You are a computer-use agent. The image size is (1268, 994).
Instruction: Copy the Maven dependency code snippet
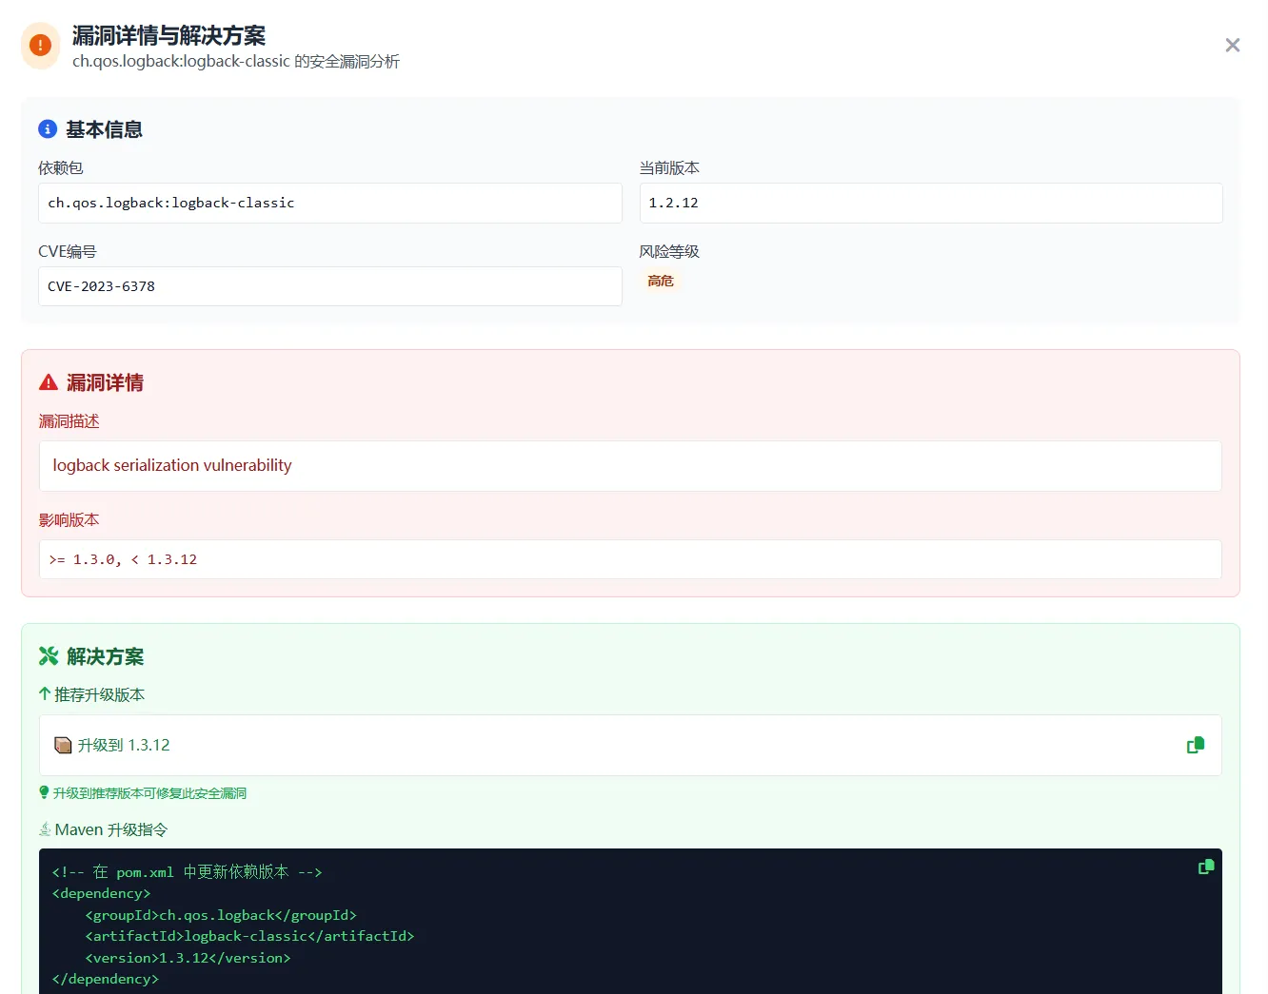(1206, 867)
